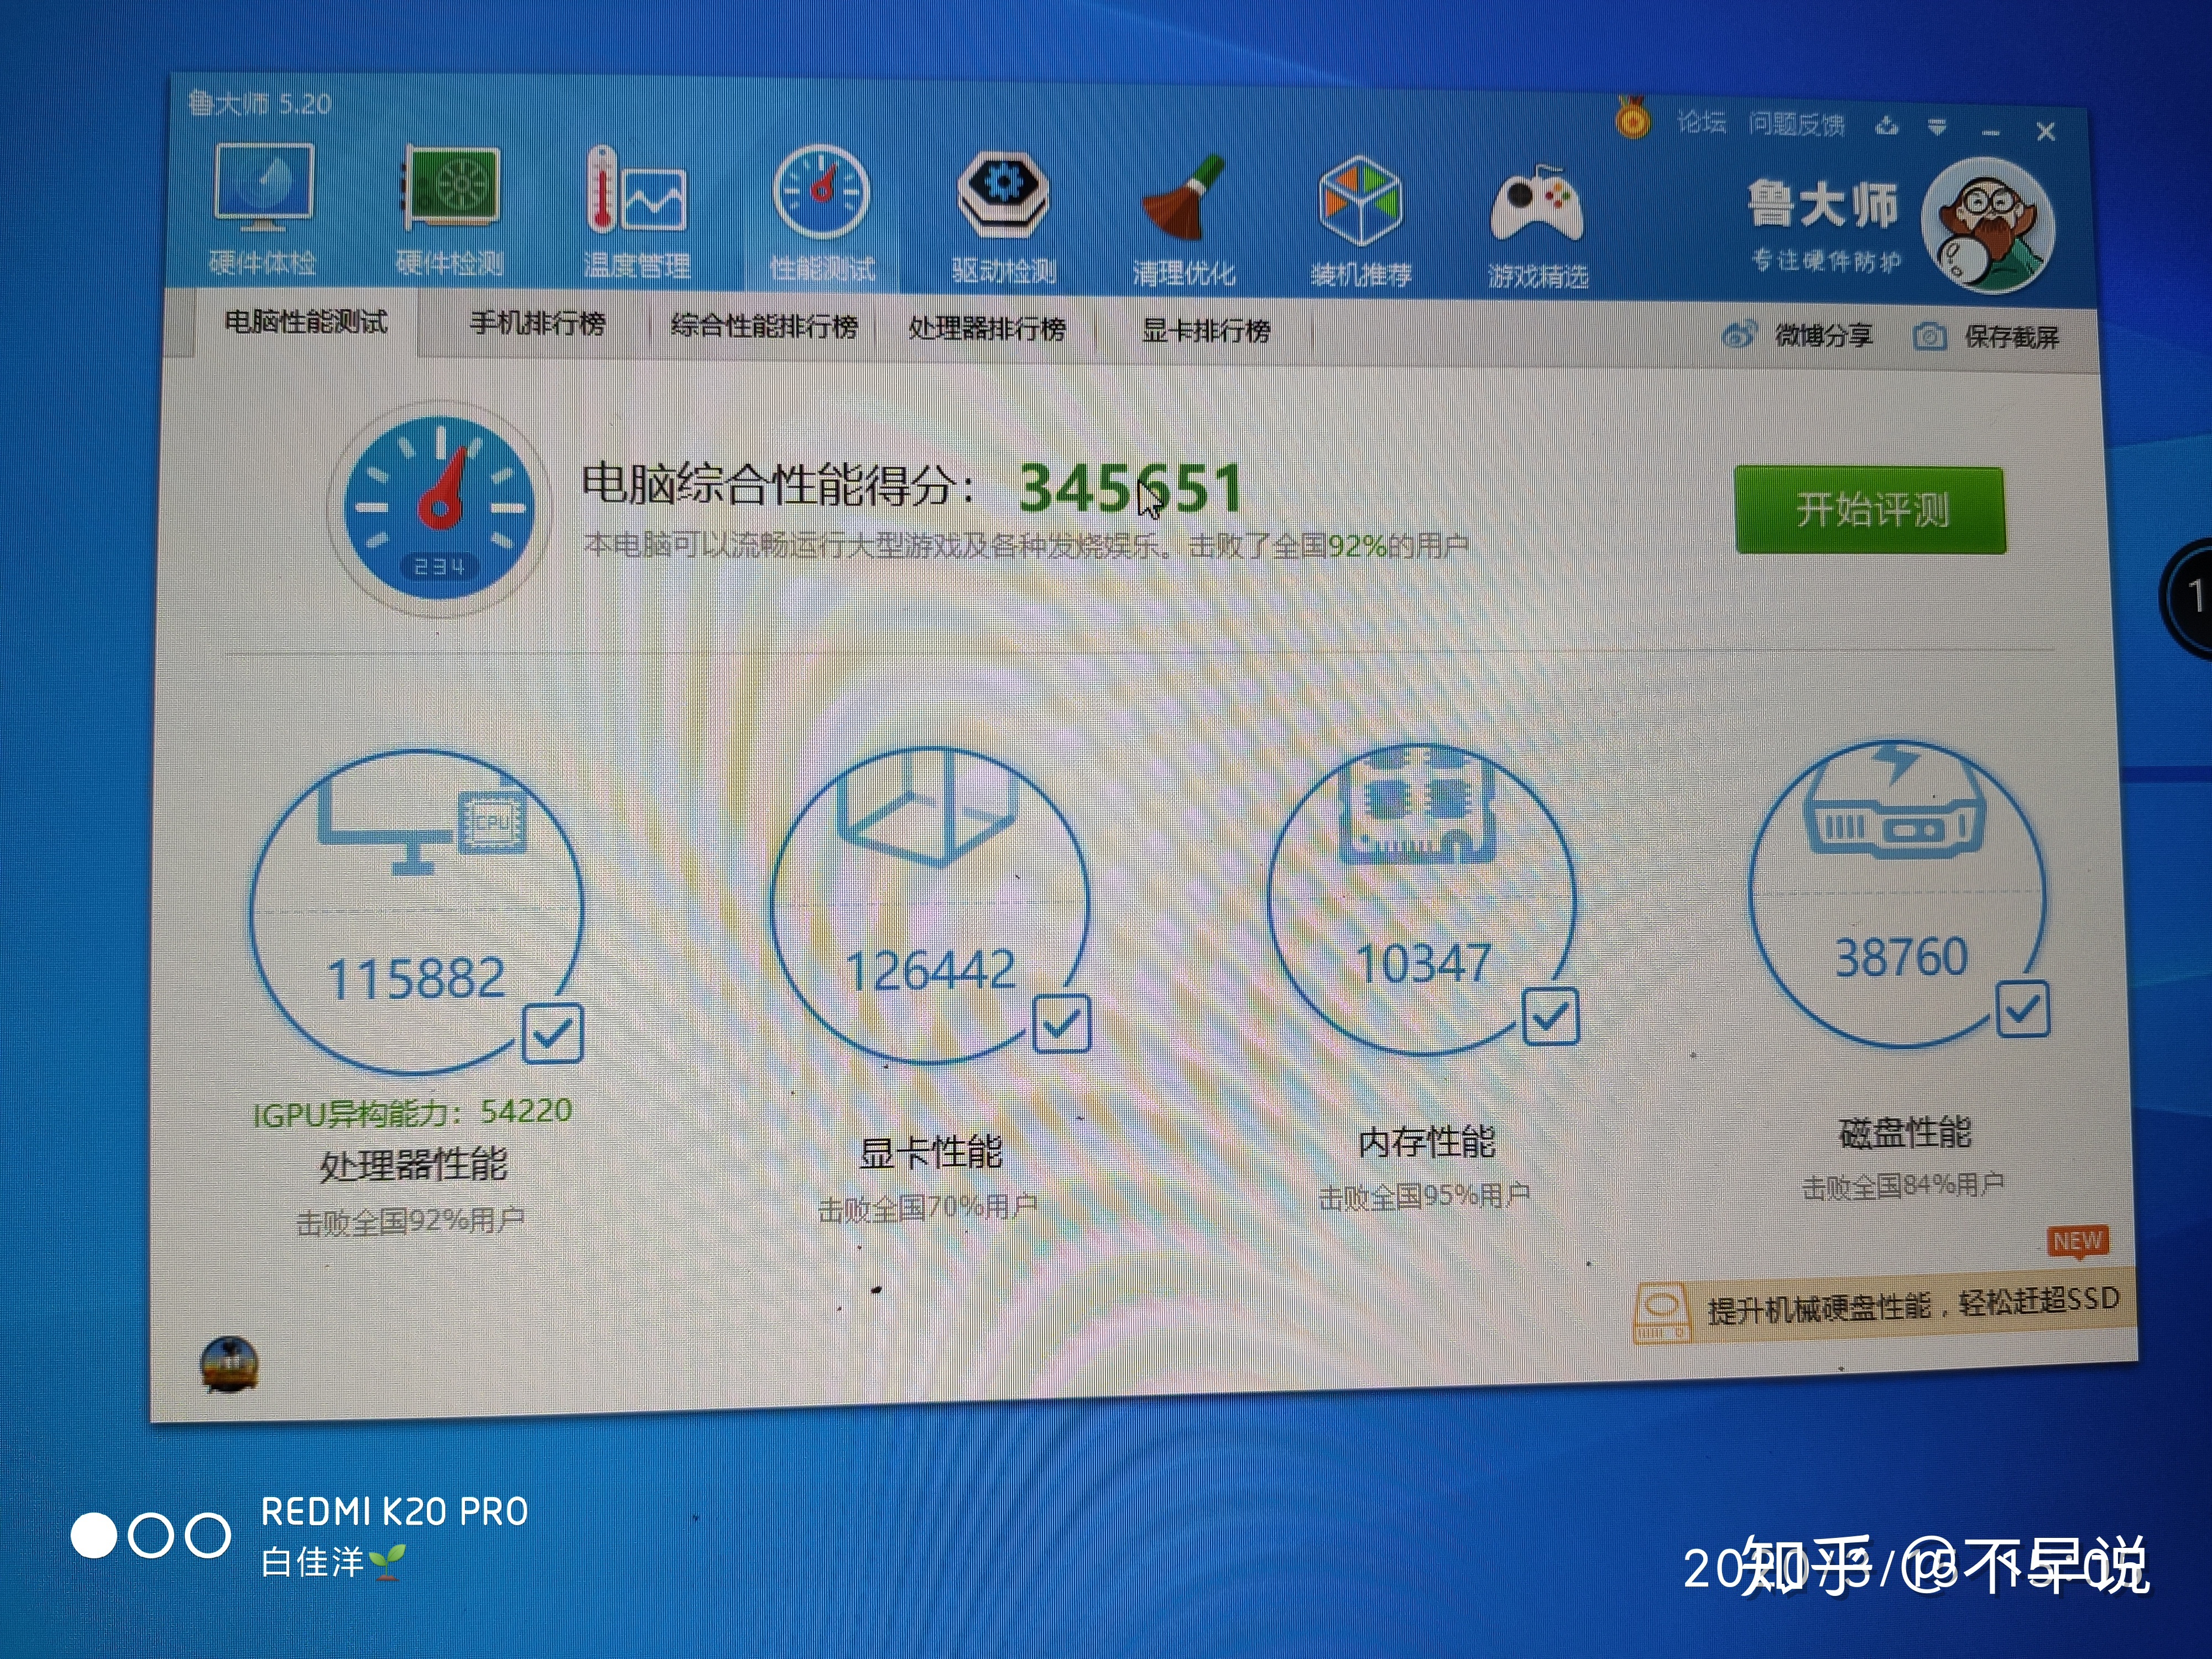Click the NEW badge above banner
The image size is (2212, 1659).
point(2077,1241)
